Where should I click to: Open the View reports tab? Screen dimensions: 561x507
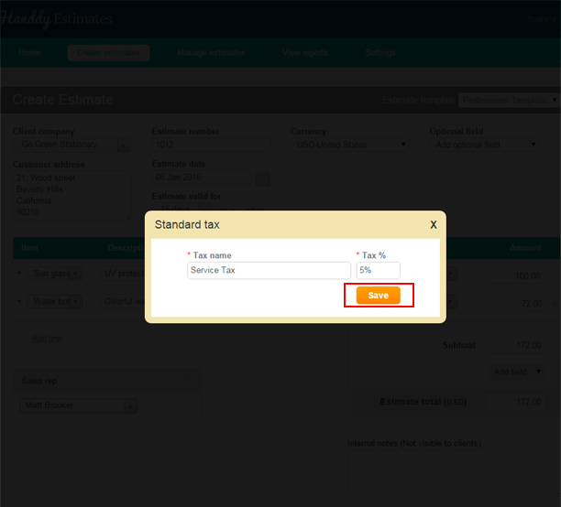[x=305, y=52]
